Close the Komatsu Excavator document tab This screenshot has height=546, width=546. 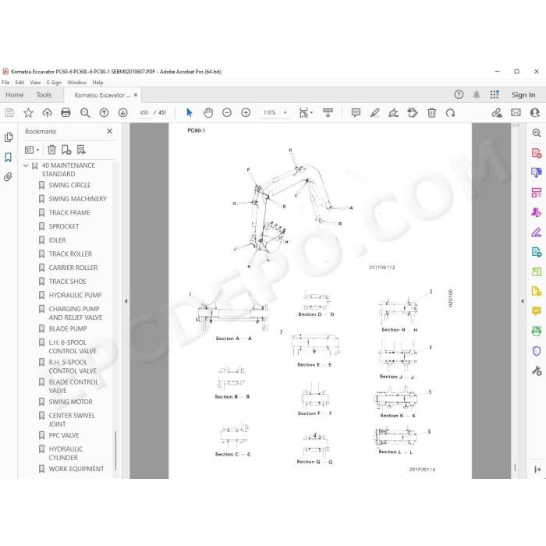click(x=136, y=95)
